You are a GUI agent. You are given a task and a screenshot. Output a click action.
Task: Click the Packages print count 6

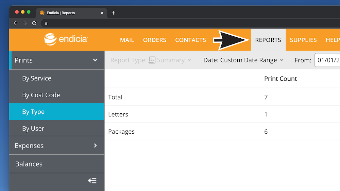coord(266,132)
